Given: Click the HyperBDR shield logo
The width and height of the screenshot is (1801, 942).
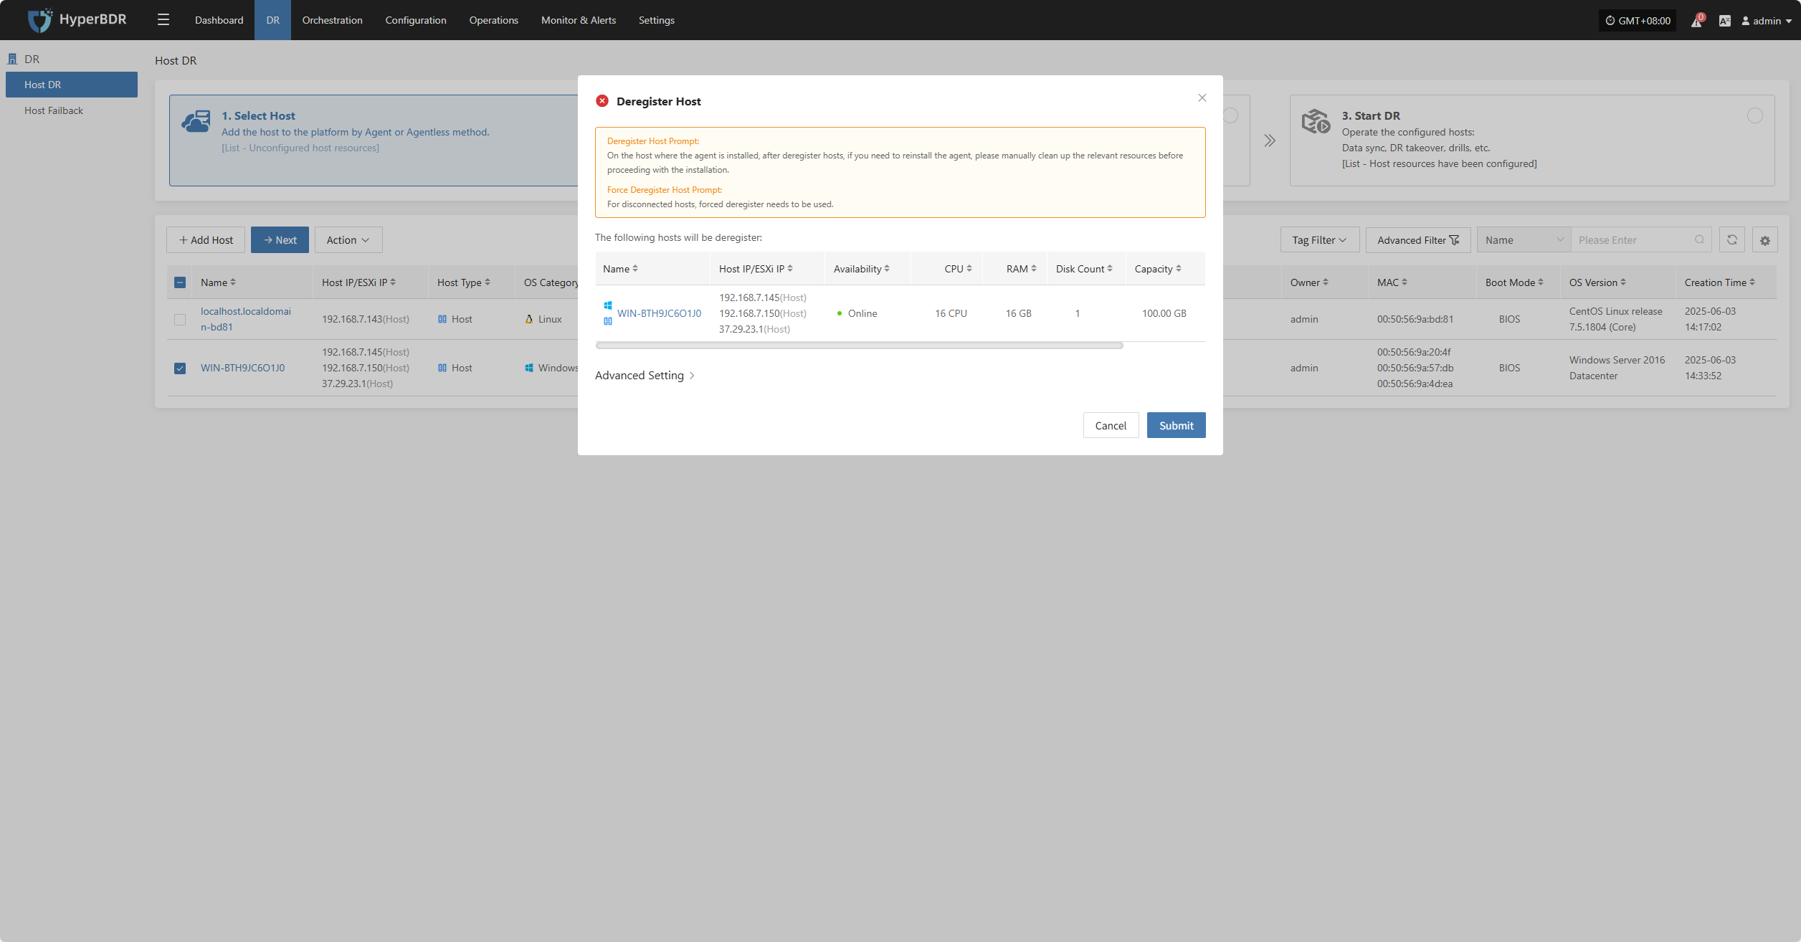Looking at the screenshot, I should tap(39, 20).
